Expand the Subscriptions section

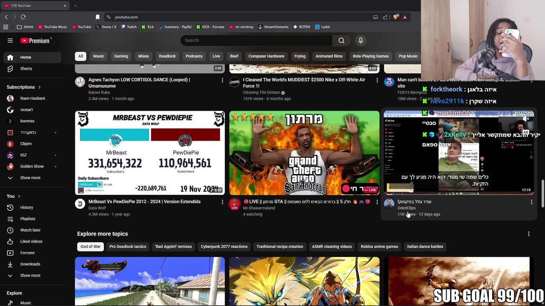[24, 87]
